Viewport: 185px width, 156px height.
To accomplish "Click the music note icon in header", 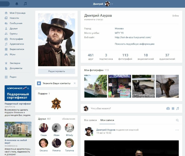I will pos(25,4).
